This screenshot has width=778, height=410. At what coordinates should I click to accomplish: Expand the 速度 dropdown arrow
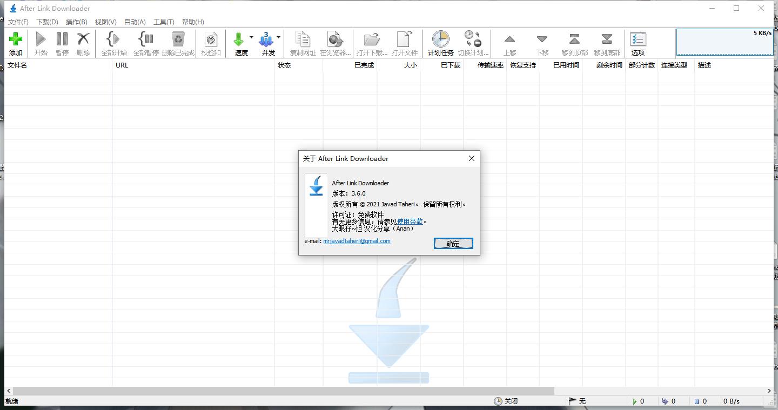point(251,38)
